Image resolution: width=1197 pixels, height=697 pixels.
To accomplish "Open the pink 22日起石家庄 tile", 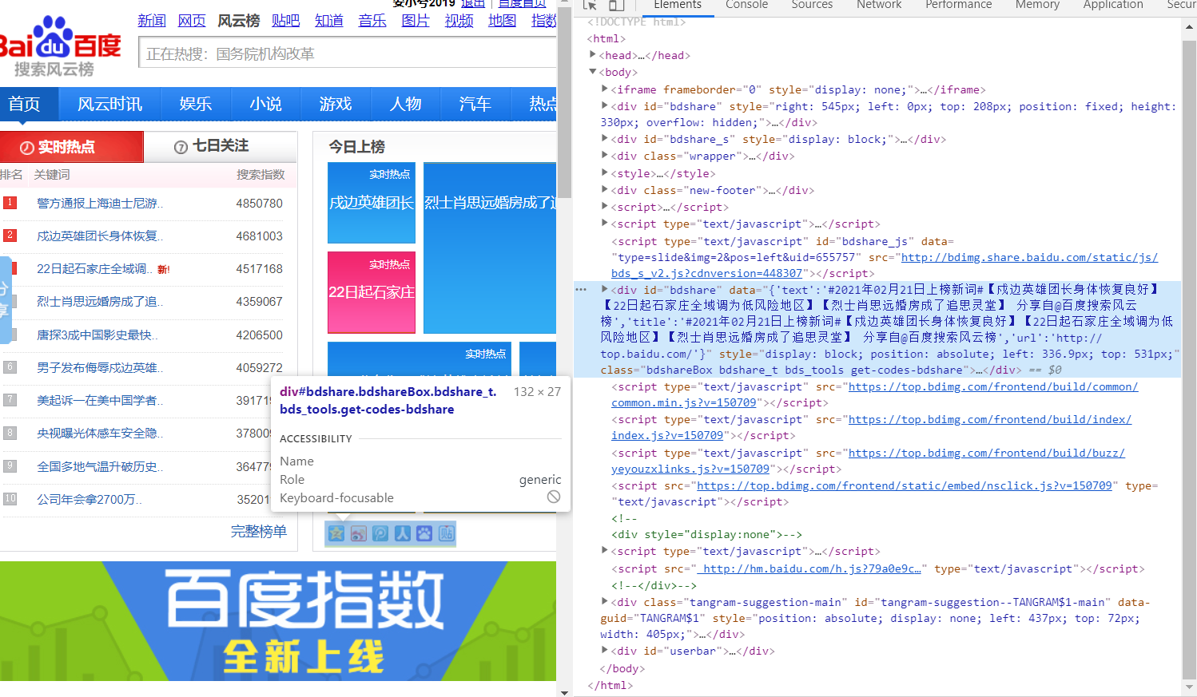I will click(372, 292).
